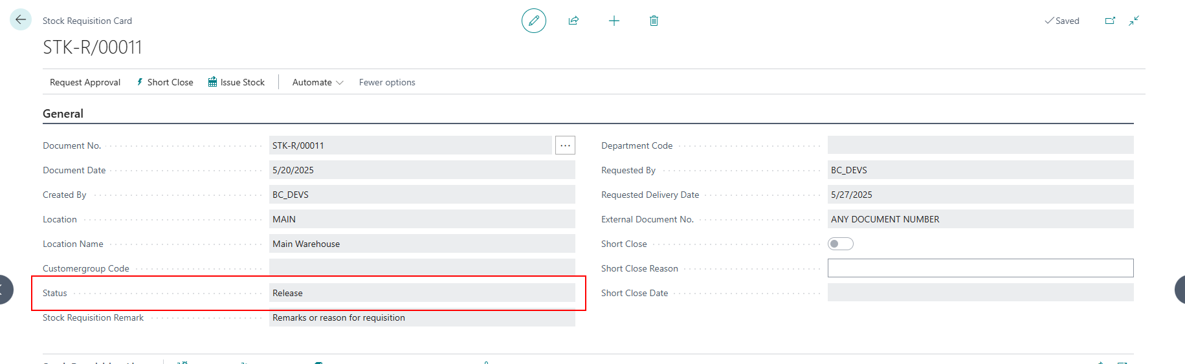Click the trash delete icon
The width and height of the screenshot is (1185, 364).
tap(654, 21)
